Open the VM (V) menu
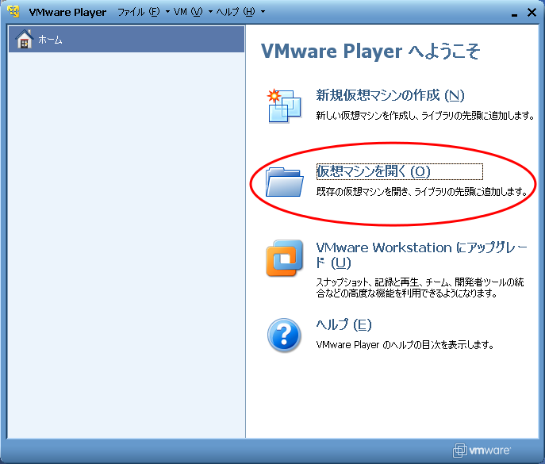The width and height of the screenshot is (545, 464). [188, 12]
